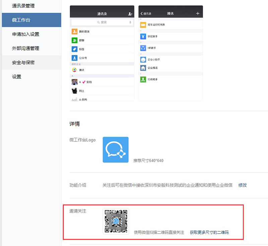The height and width of the screenshot is (246, 268).
Task: Click the 群聊 green icon
Action: (74, 40)
